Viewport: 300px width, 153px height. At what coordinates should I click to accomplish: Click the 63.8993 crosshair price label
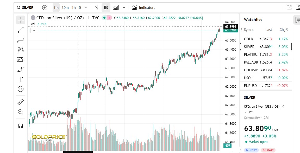[x=230, y=26]
